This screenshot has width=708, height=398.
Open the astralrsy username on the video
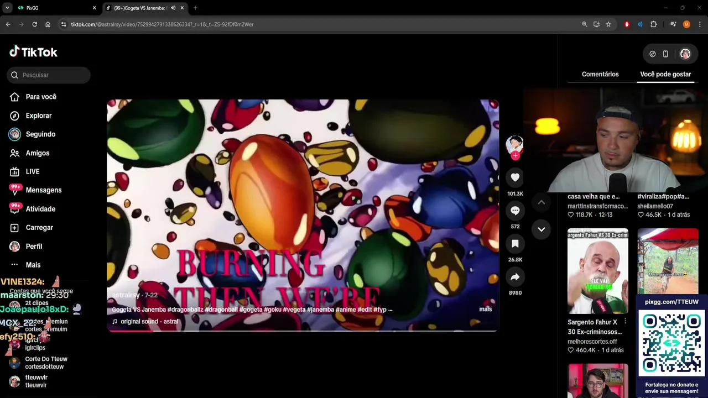coord(126,295)
